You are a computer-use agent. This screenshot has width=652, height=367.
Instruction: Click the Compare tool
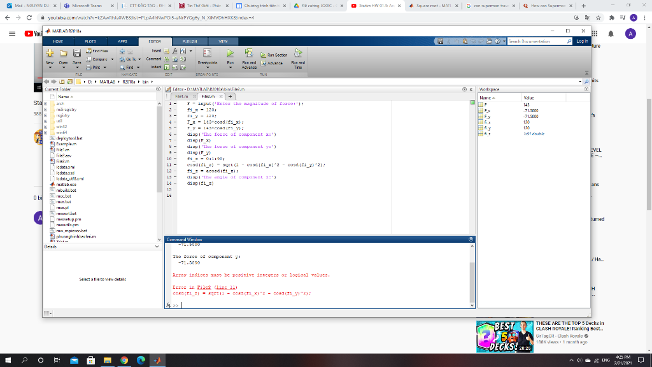[x=97, y=59]
